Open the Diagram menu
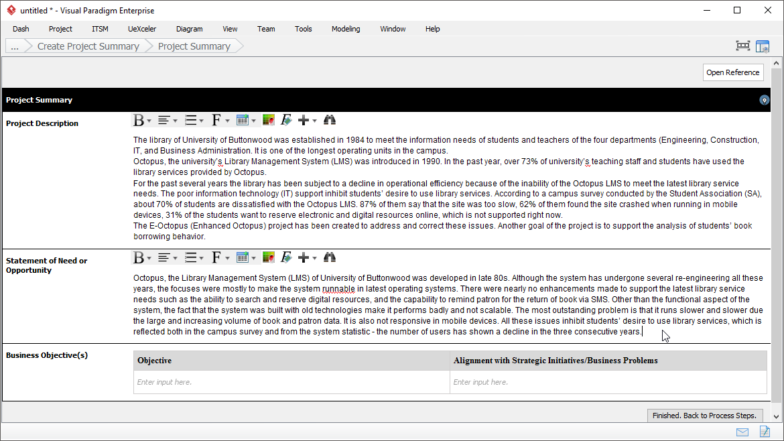784x441 pixels. pyautogui.click(x=190, y=29)
